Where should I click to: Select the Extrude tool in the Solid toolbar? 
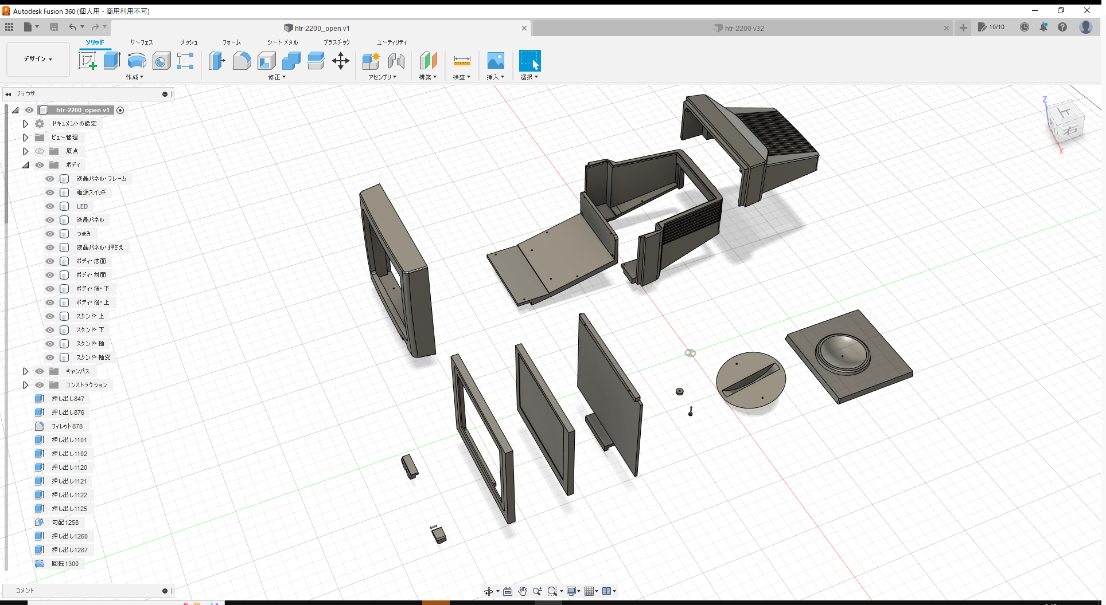111,60
